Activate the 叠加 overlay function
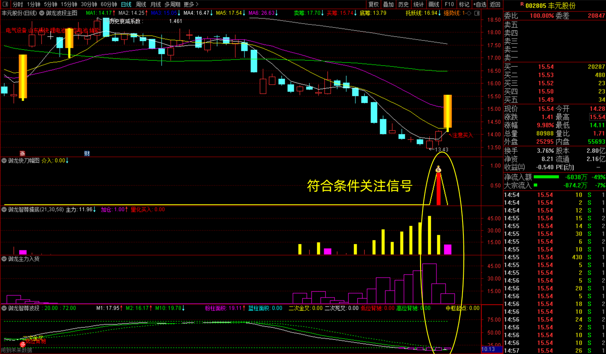606x354 pixels. tap(388, 4)
